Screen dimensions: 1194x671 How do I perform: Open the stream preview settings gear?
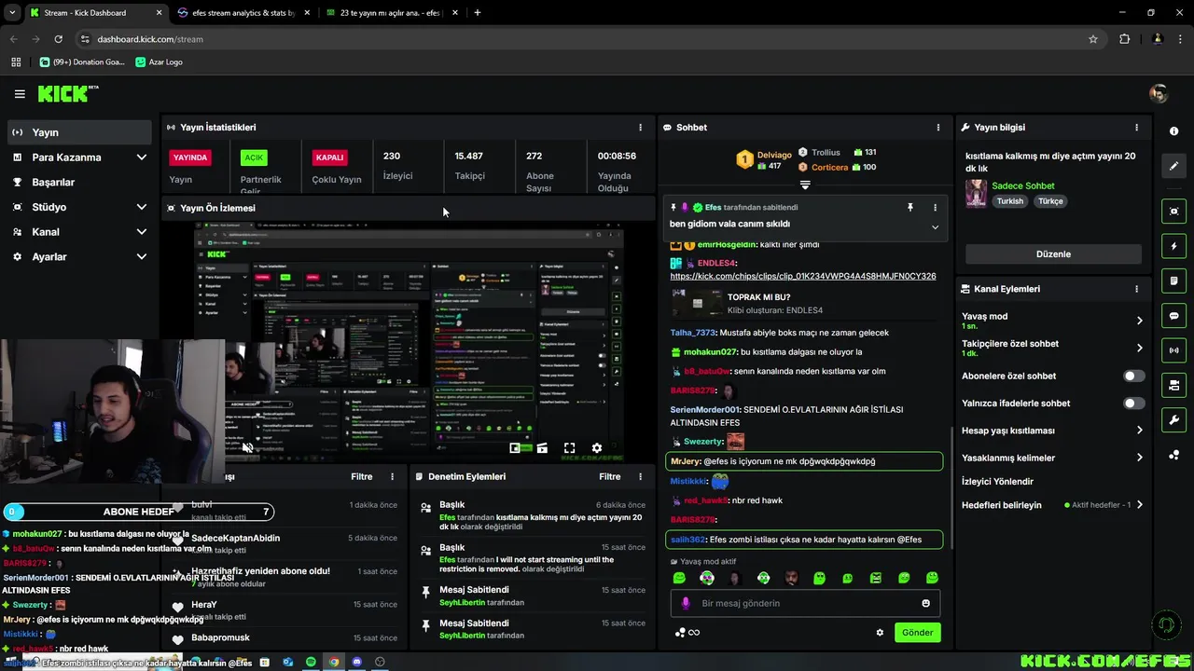pos(597,448)
